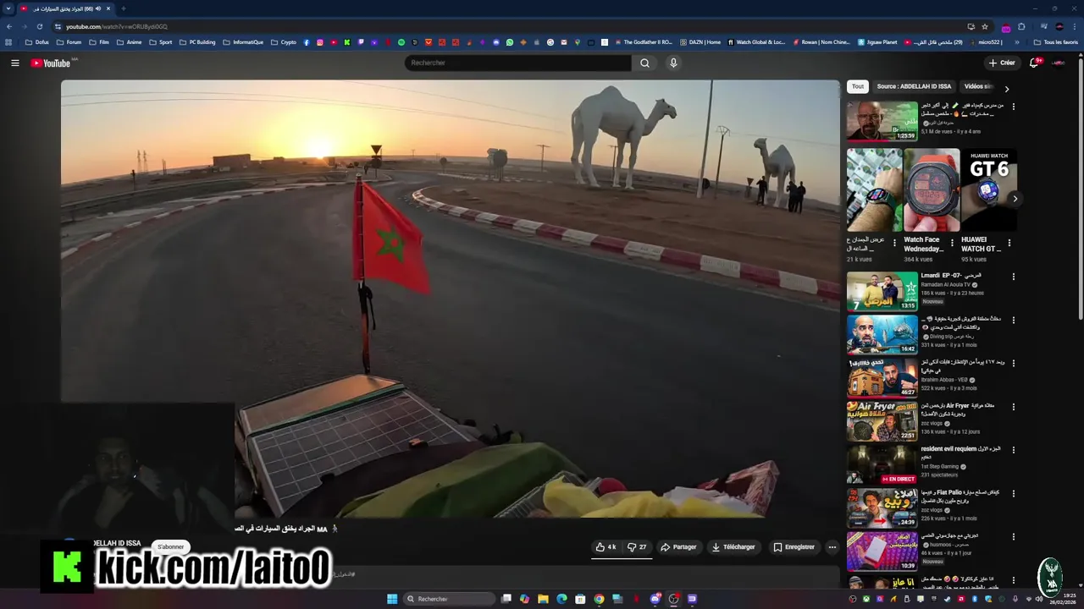The height and width of the screenshot is (609, 1084).
Task: Open the Breaking Bad summary video thumbnail
Action: [882, 122]
